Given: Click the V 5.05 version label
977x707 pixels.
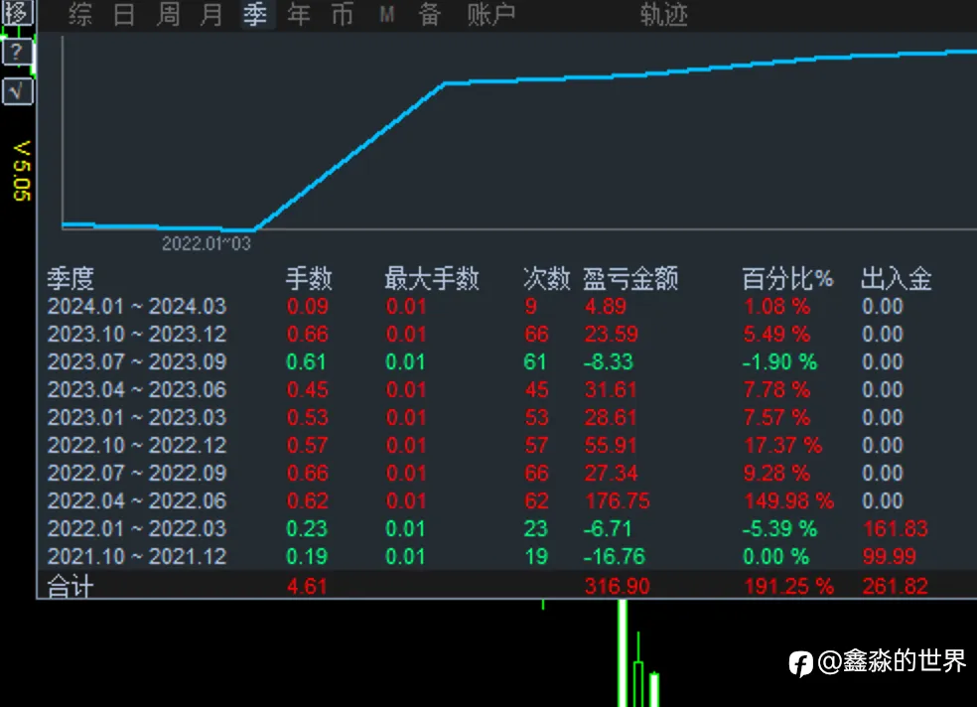Looking at the screenshot, I should tap(22, 171).
